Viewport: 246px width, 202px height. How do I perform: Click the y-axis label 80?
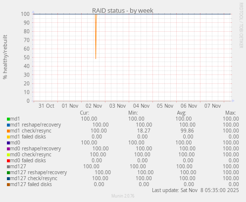27,31
